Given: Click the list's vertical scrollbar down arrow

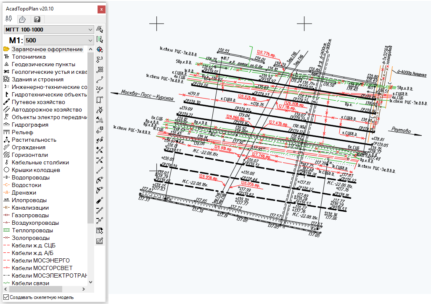Looking at the screenshot, I should pyautogui.click(x=91, y=283).
